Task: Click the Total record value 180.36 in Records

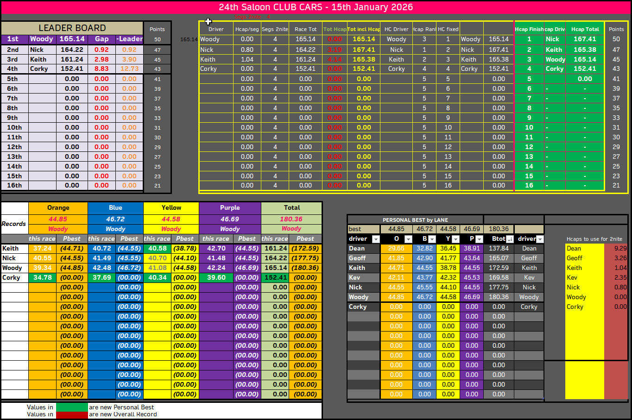Action: [291, 219]
